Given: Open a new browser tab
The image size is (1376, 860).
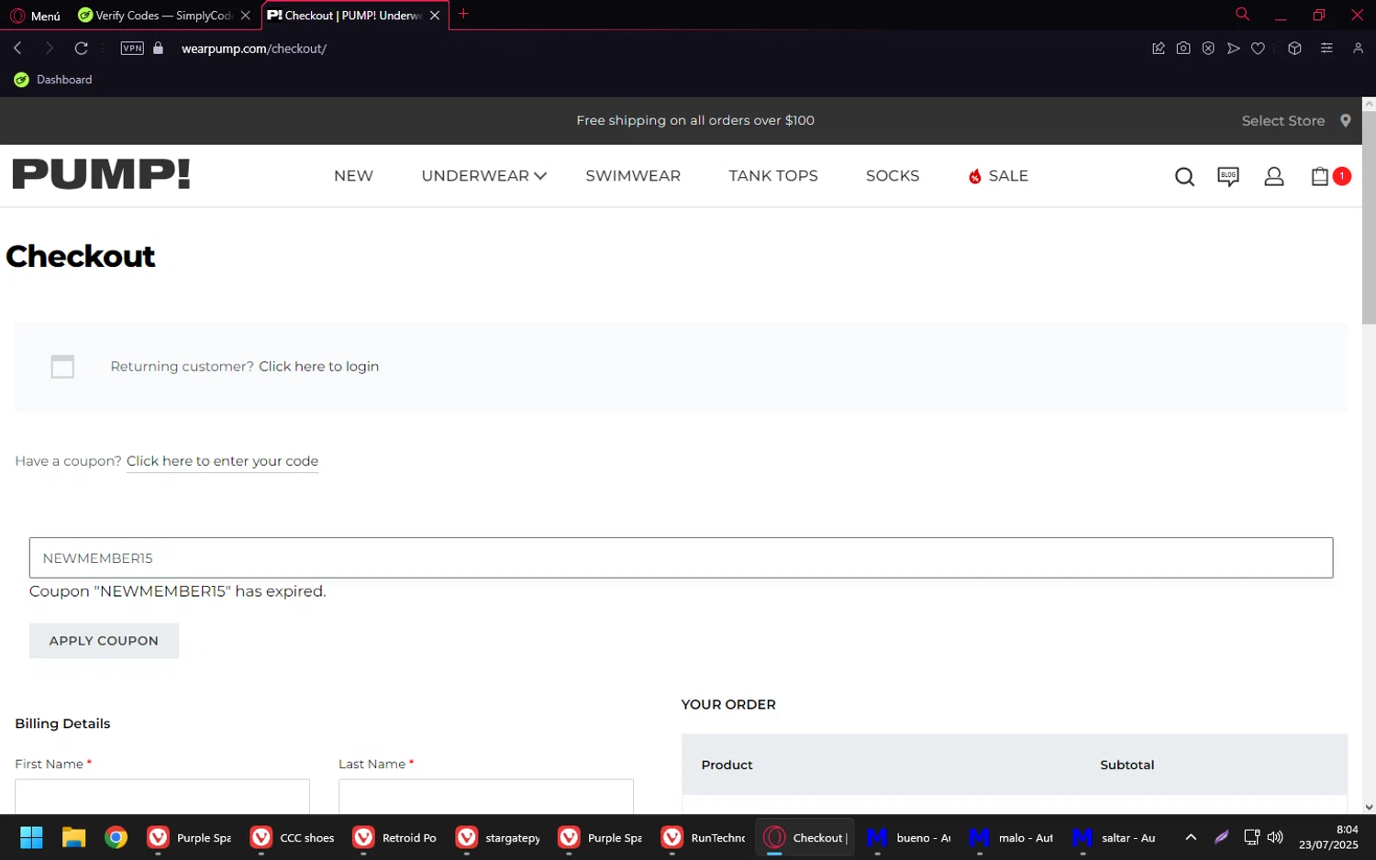Looking at the screenshot, I should (463, 14).
